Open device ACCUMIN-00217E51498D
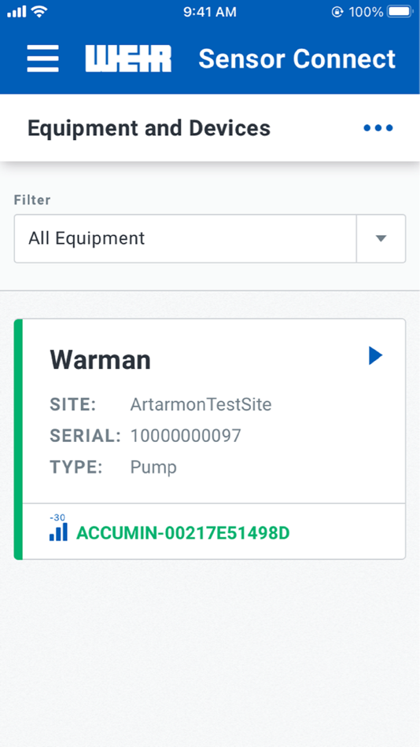The height and width of the screenshot is (747, 420). pyautogui.click(x=183, y=534)
